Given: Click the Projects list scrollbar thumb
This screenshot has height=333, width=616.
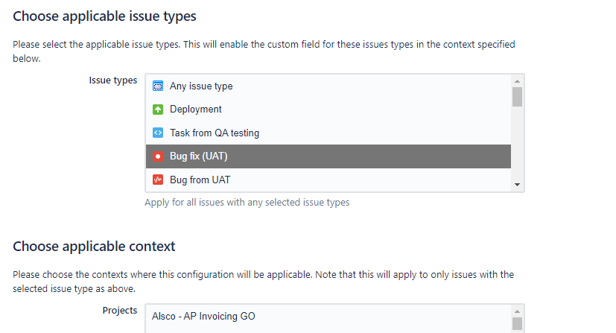Looking at the screenshot, I should pos(517,323).
